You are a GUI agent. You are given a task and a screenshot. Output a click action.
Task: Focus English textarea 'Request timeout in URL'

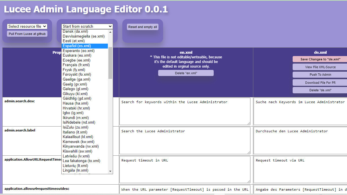(x=185, y=170)
